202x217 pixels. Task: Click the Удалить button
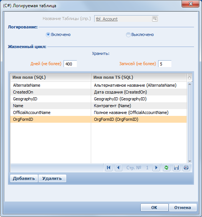point(52,178)
